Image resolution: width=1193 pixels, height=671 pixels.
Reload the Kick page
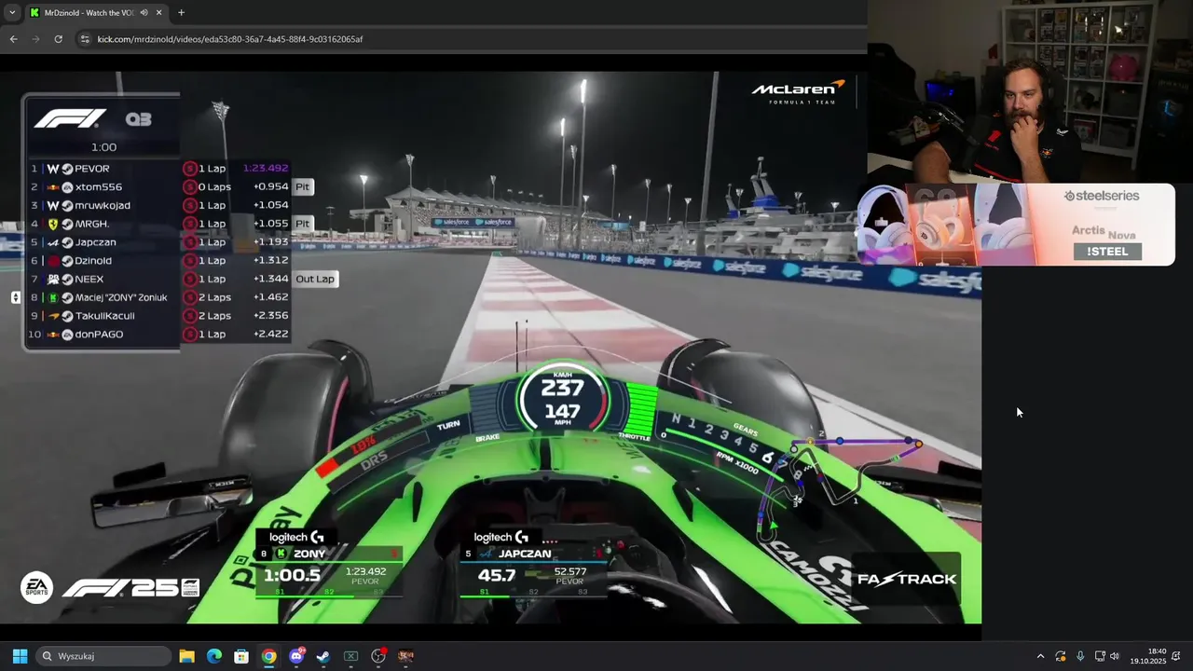[58, 39]
